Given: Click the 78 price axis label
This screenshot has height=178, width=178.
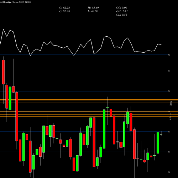Looking at the screenshot, I should [169, 71].
